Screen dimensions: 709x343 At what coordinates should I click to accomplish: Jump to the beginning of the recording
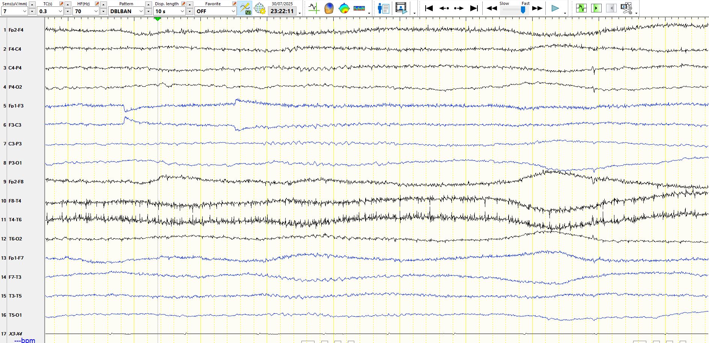[429, 8]
